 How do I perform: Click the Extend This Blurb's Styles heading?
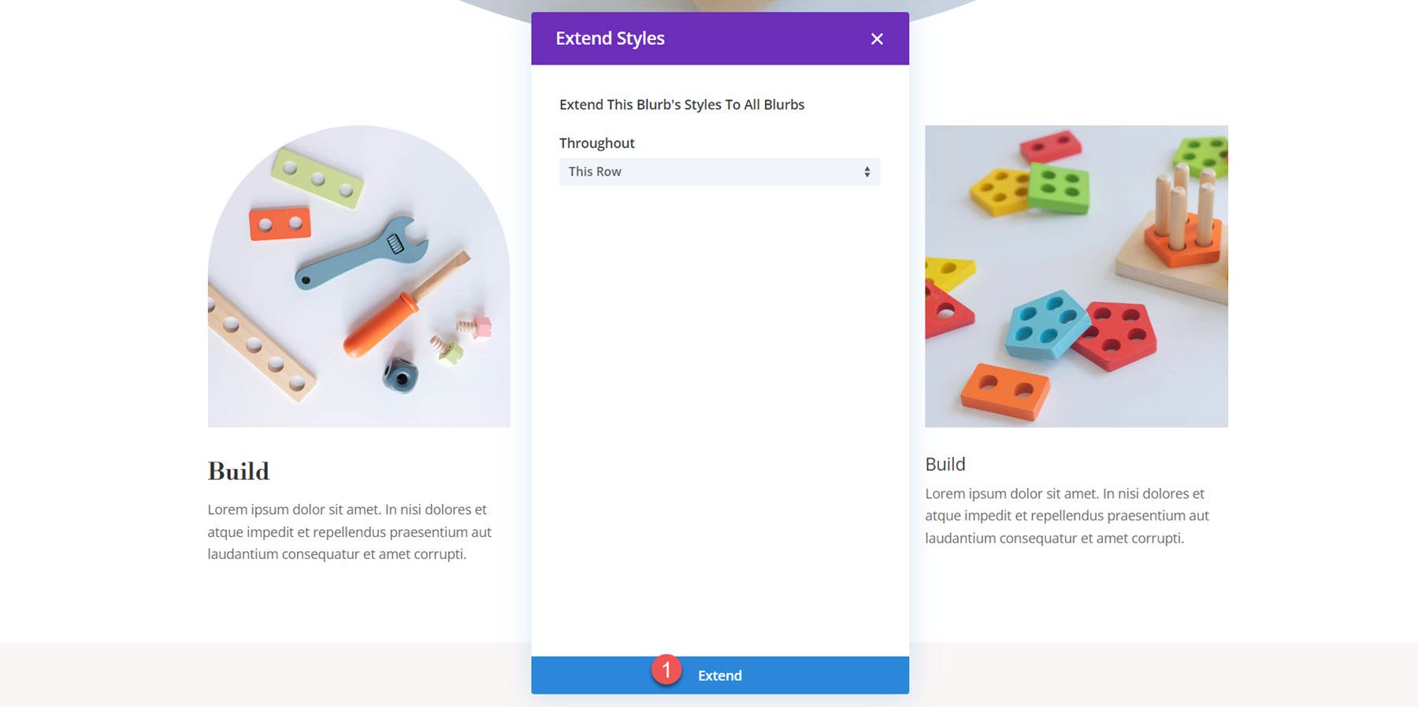681,104
